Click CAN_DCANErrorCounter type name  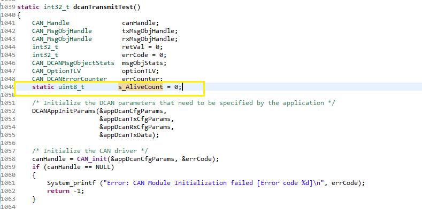pos(70,79)
